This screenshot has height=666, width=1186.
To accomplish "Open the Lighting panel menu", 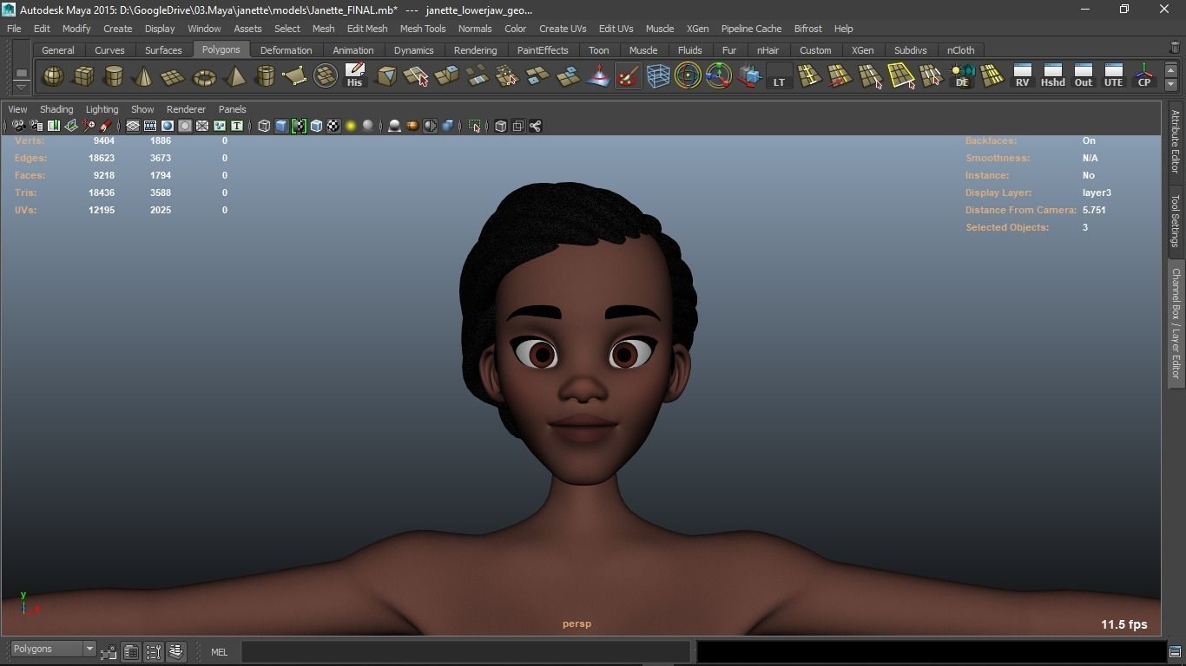I will pos(102,109).
